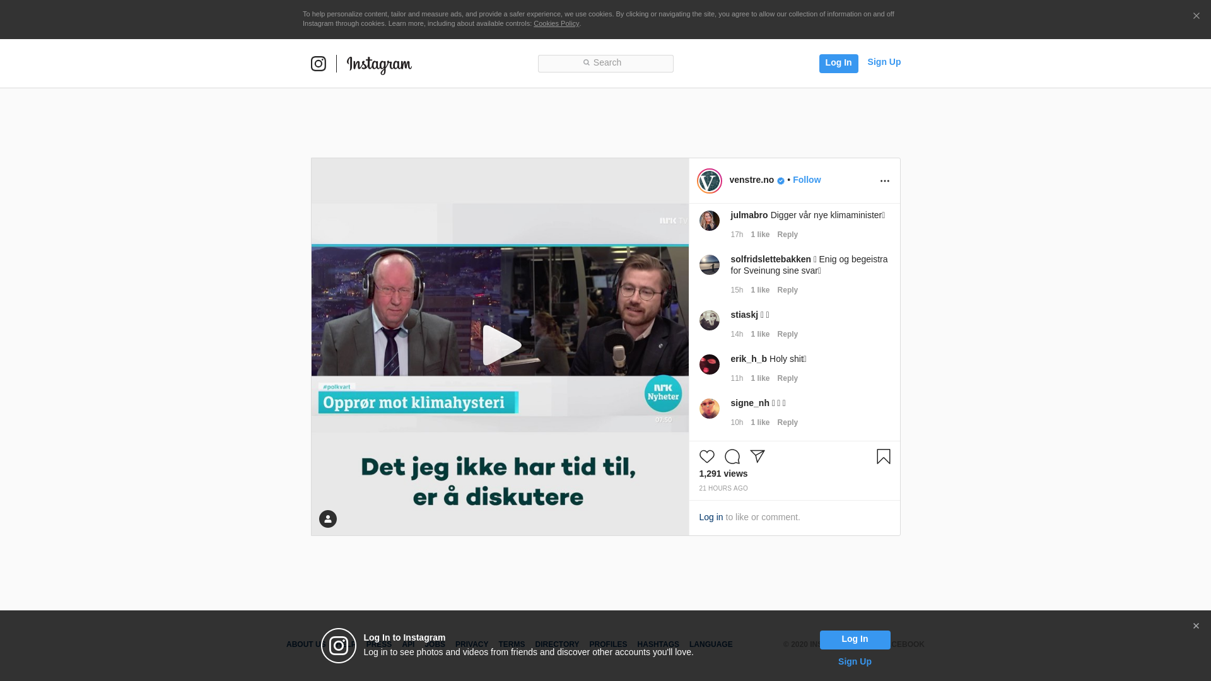Reply to julmabro's comment
Screen dimensions: 1211x681
click(787, 235)
